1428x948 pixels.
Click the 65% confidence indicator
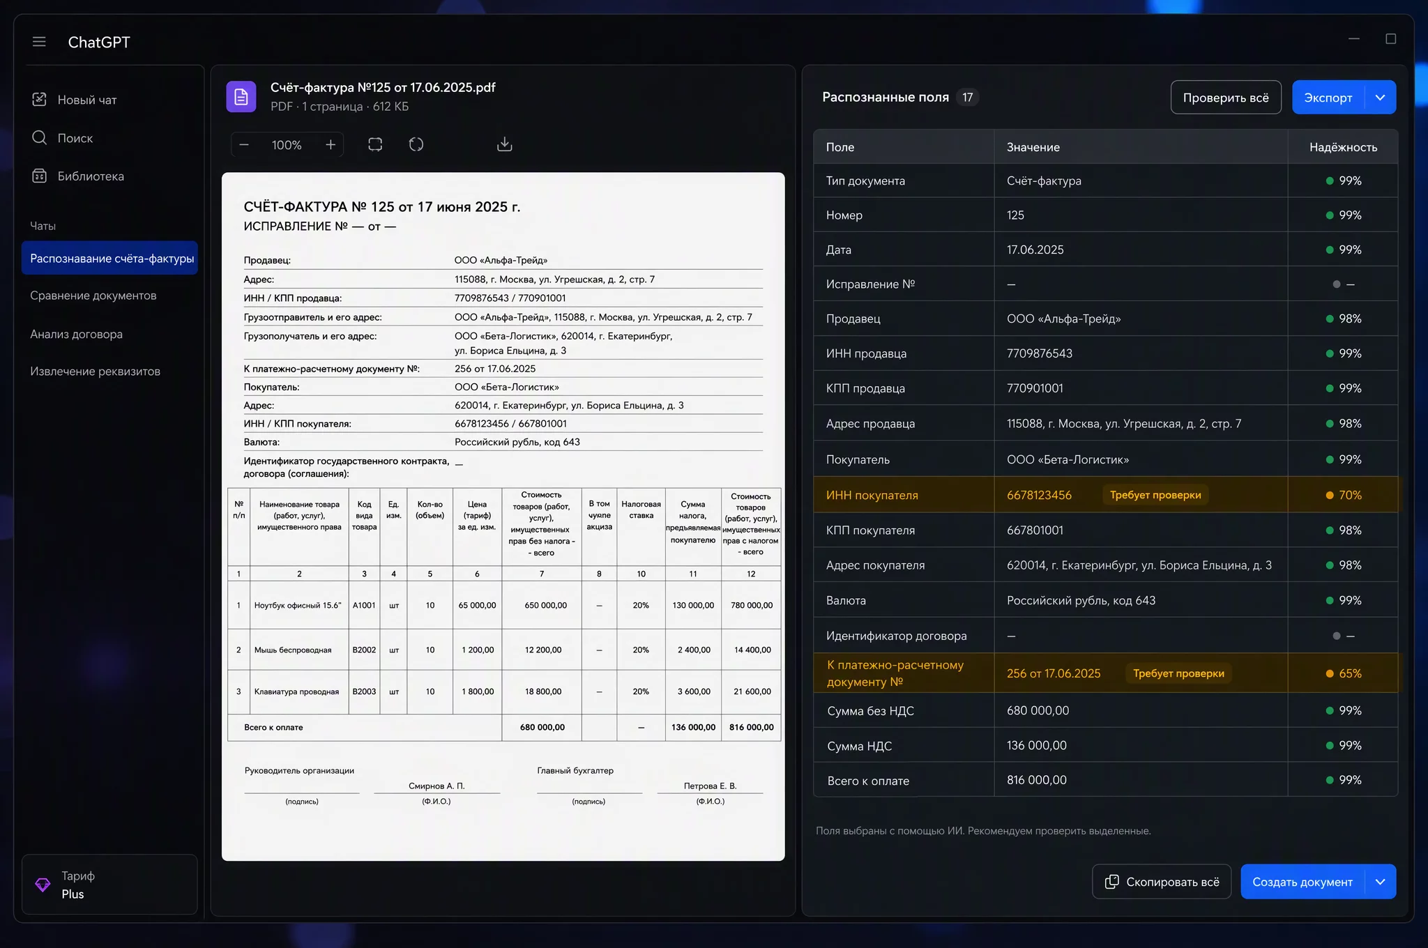1343,673
